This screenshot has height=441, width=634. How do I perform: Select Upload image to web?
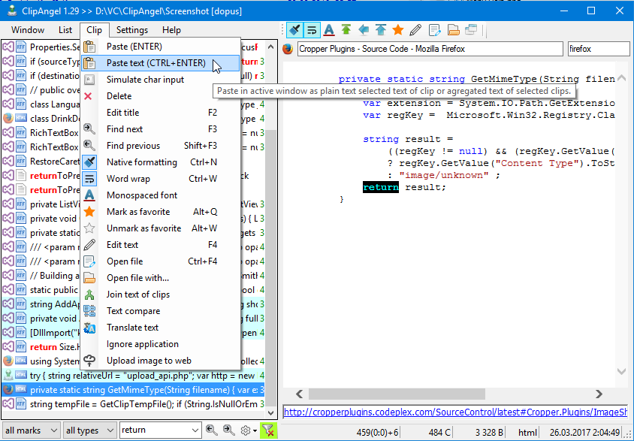pyautogui.click(x=161, y=361)
